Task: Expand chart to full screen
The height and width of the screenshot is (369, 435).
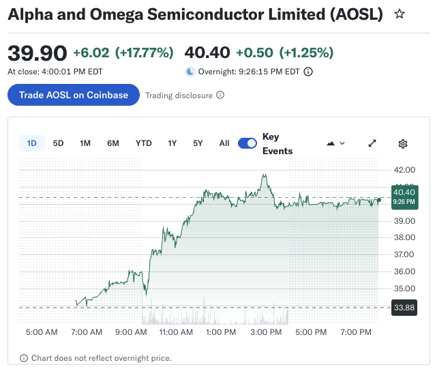Action: (x=372, y=143)
